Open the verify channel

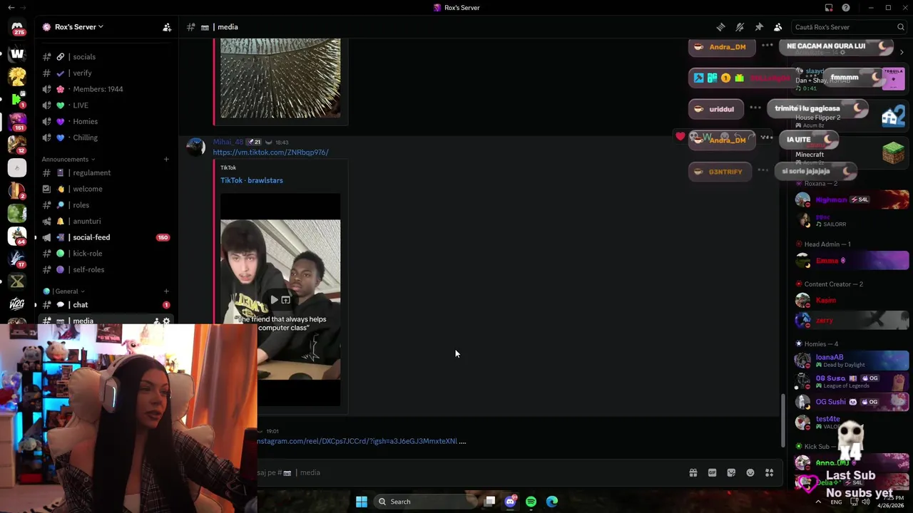(x=106, y=73)
